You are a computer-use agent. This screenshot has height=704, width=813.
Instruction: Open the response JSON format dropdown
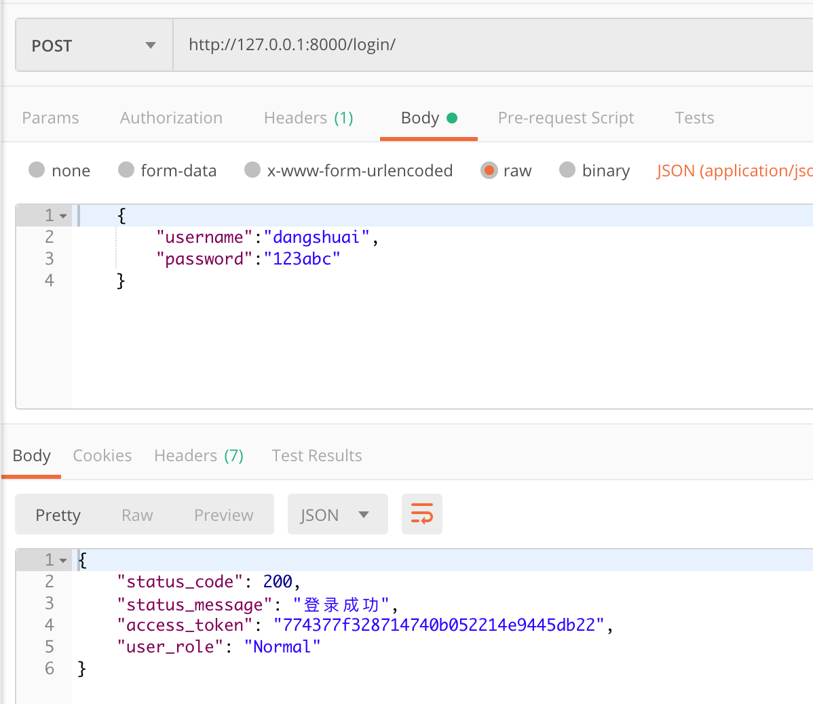pos(337,515)
